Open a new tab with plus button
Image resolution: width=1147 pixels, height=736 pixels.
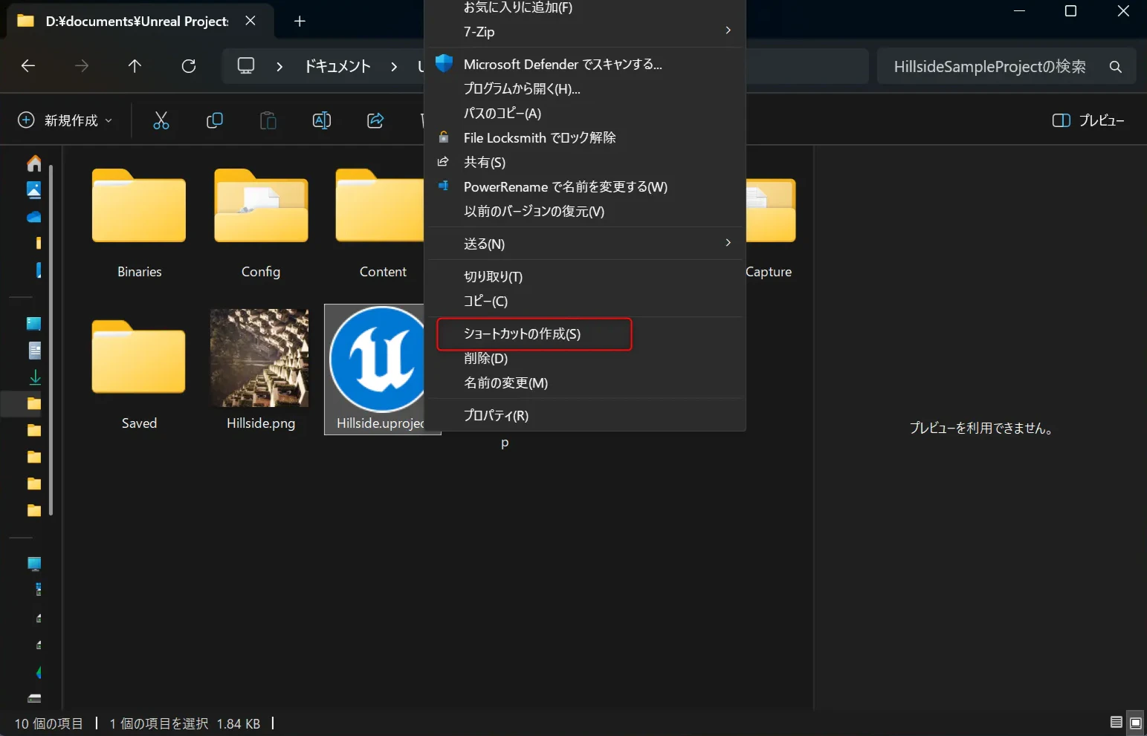[x=300, y=21]
